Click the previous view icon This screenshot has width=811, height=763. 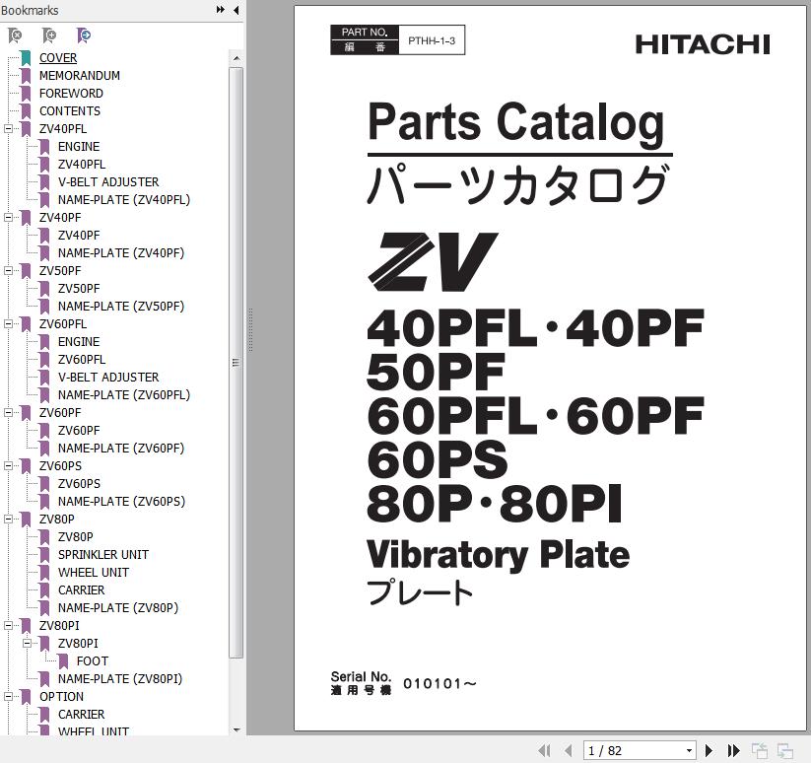760,750
